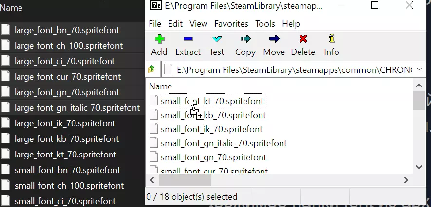This screenshot has width=431, height=207.
Task: Run the Test archive tool
Action: pyautogui.click(x=217, y=39)
